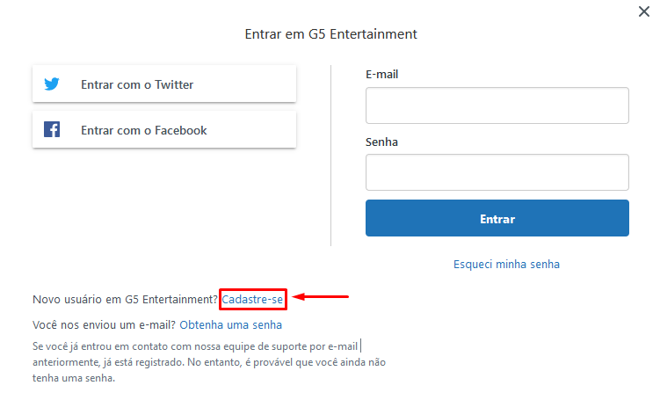Viewport: 660px width, 400px height.
Task: Click into the Senha password field
Action: [497, 172]
